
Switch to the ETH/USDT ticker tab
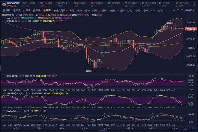pyautogui.click(x=28, y=4)
